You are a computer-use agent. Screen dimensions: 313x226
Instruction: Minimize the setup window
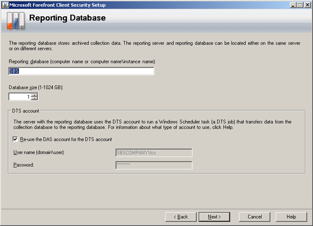pyautogui.click(x=293, y=5)
